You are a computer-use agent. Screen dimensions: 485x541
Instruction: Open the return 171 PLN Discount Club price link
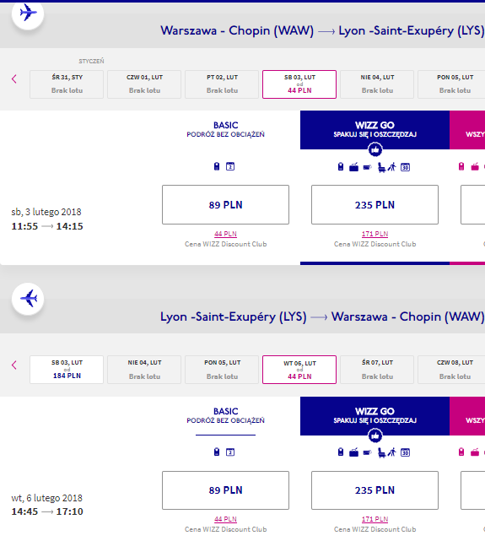click(x=375, y=519)
